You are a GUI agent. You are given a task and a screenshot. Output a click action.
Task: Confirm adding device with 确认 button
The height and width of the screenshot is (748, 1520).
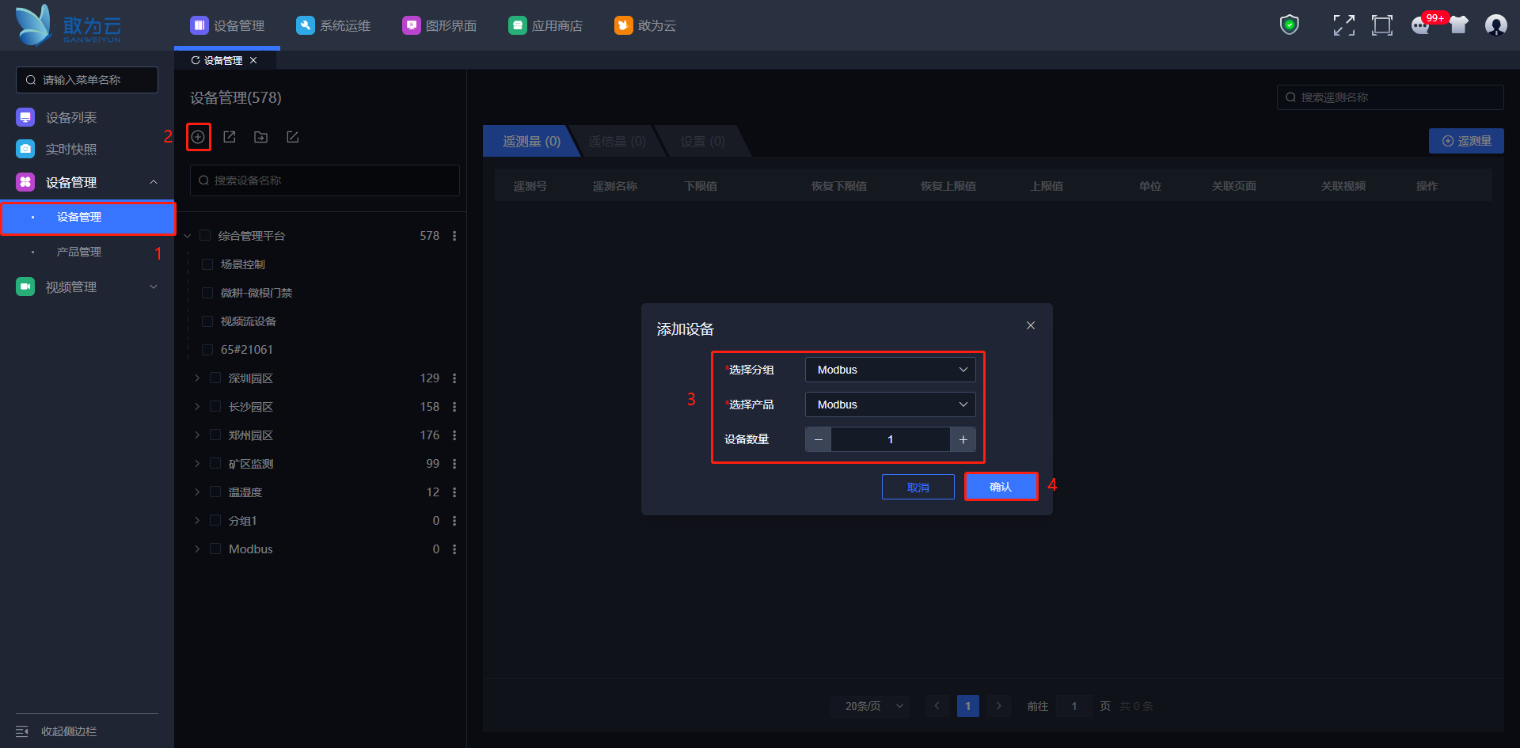click(1001, 487)
